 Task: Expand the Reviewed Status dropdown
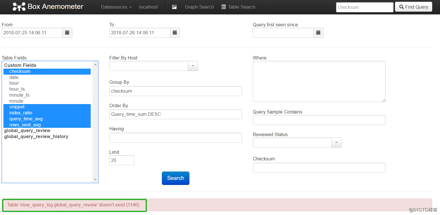[336, 142]
